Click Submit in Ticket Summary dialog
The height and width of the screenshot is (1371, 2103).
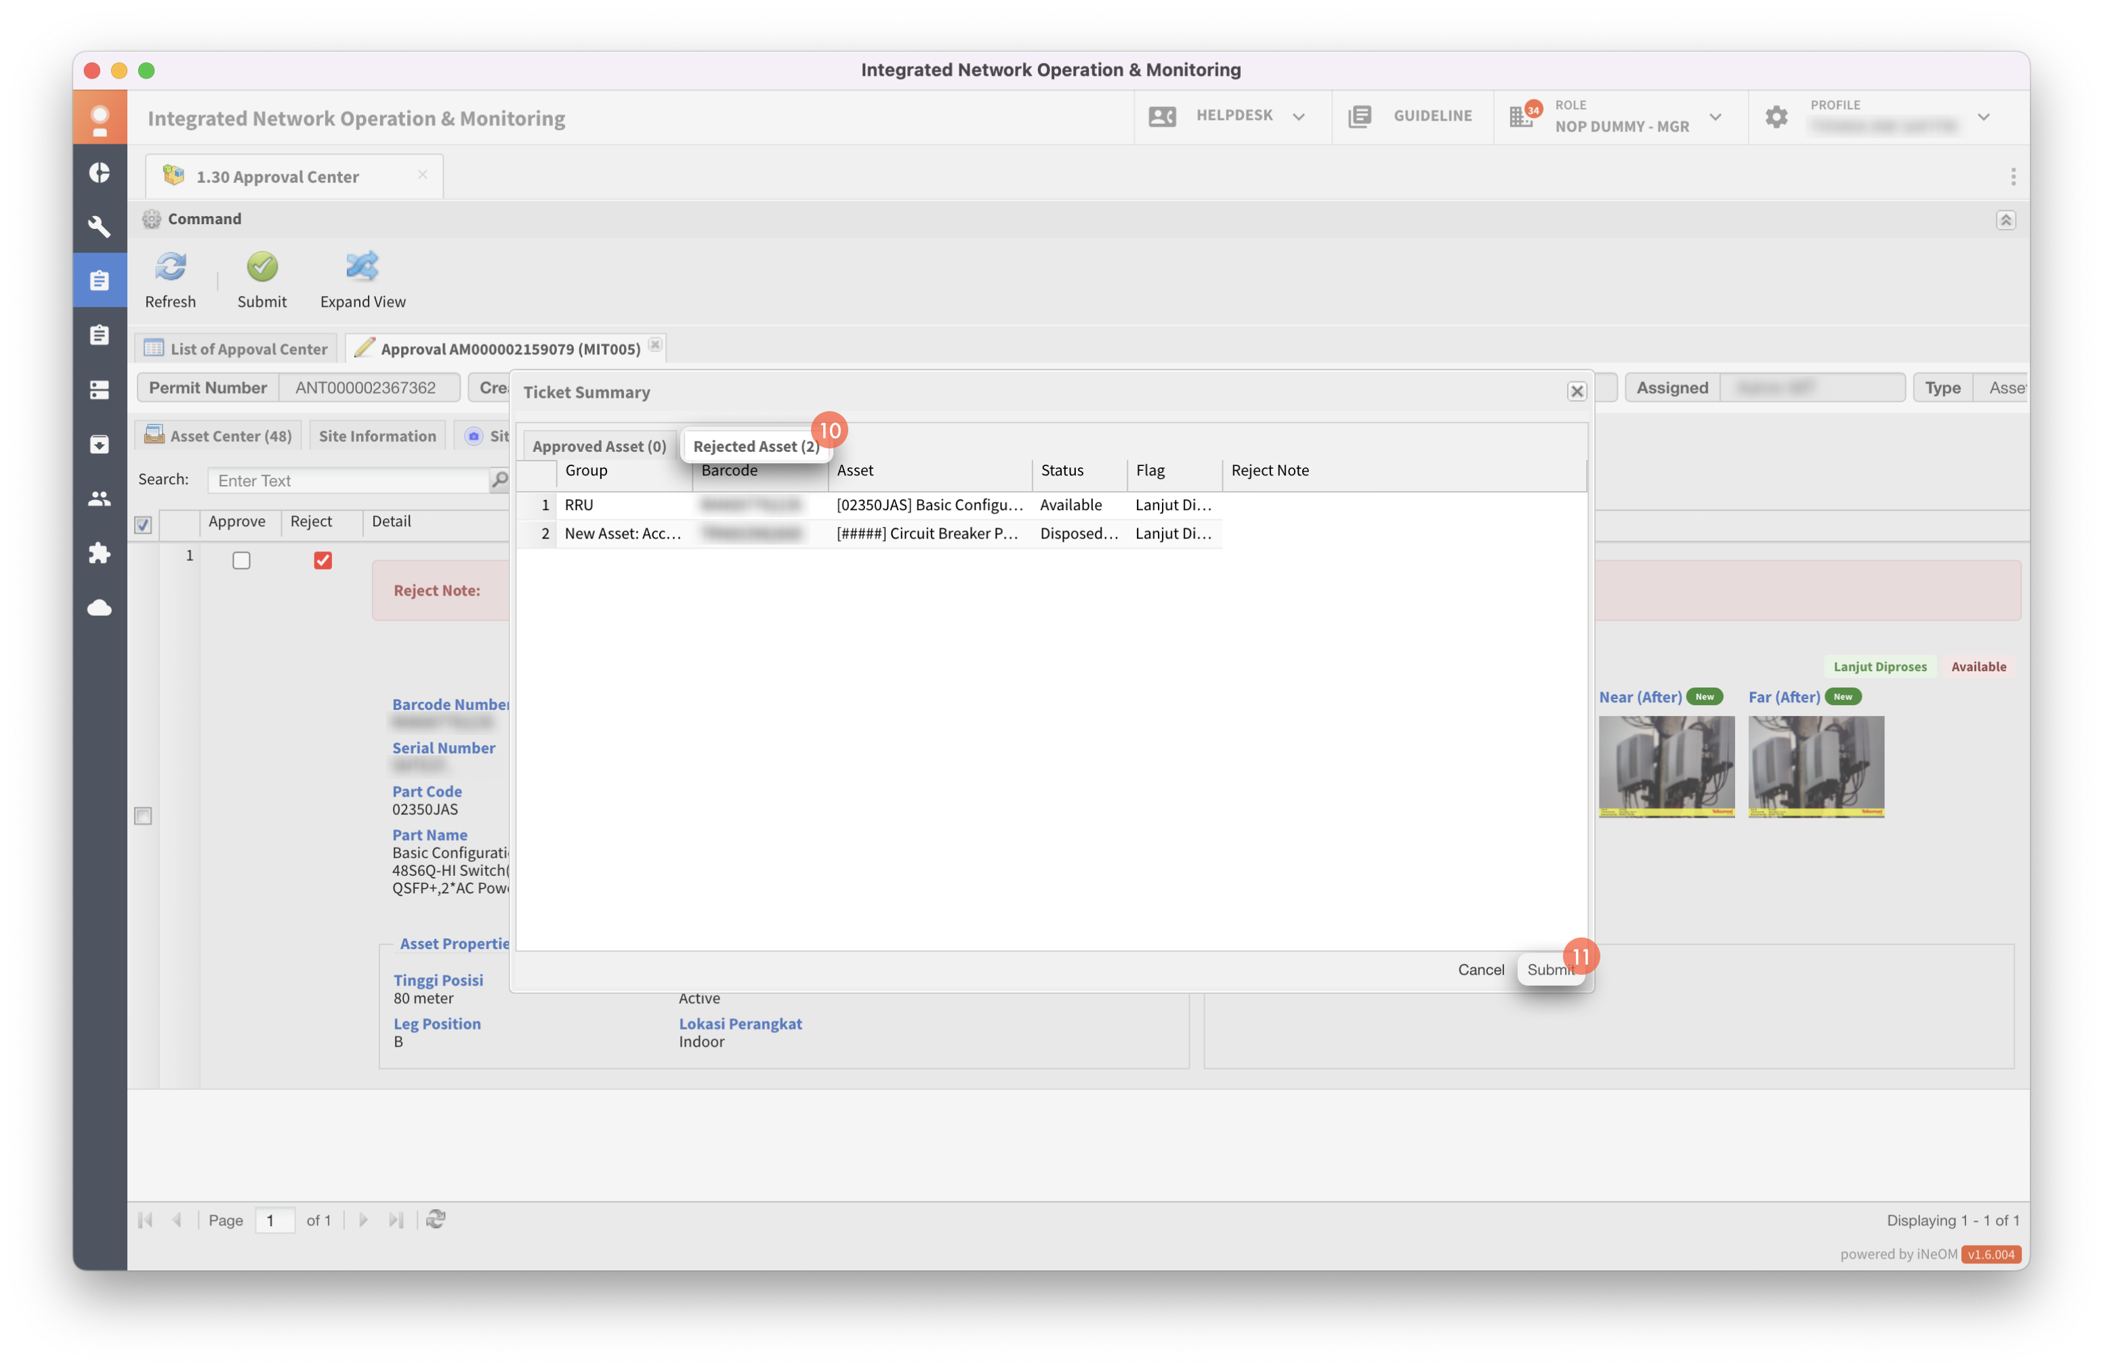point(1551,969)
